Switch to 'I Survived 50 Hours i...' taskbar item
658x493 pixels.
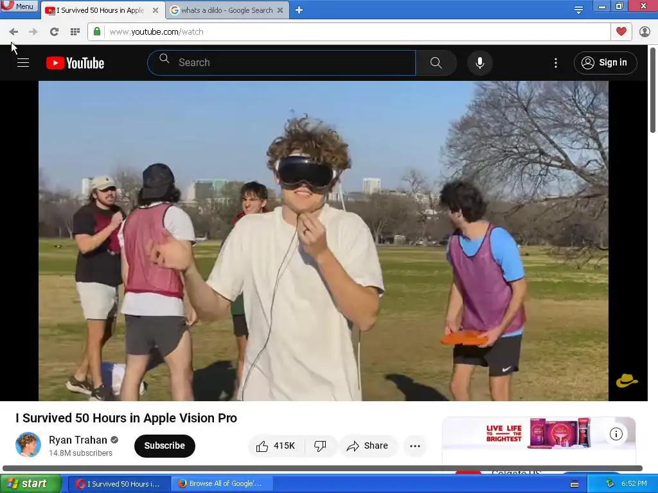tap(118, 484)
